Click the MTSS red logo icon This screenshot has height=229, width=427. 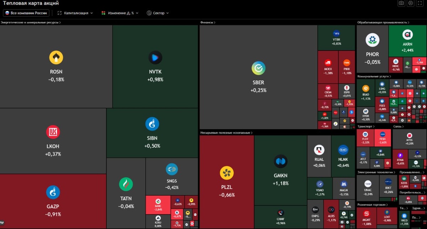click(409, 135)
